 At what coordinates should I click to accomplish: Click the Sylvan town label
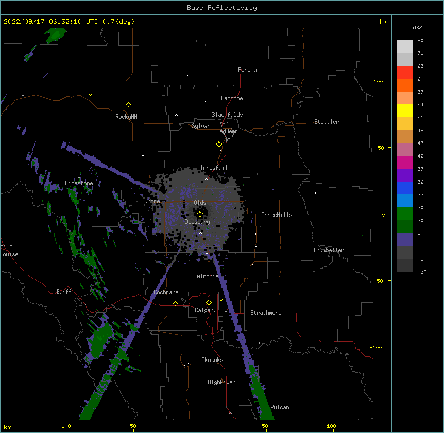tap(201, 126)
